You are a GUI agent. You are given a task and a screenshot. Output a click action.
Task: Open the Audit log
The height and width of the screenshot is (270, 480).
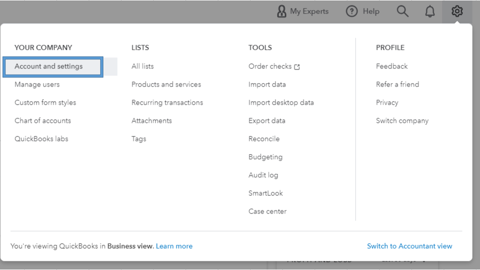click(263, 175)
